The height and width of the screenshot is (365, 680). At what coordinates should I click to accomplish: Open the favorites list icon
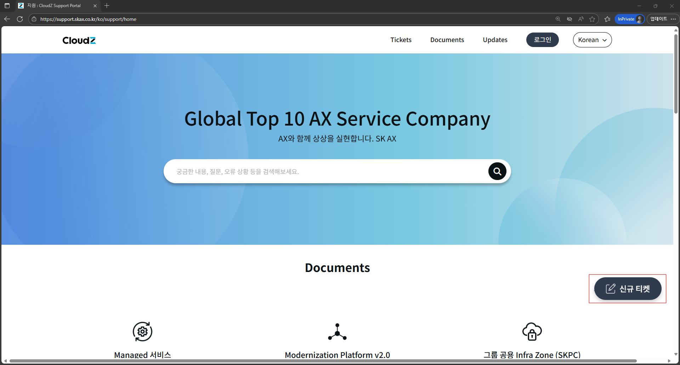607,19
